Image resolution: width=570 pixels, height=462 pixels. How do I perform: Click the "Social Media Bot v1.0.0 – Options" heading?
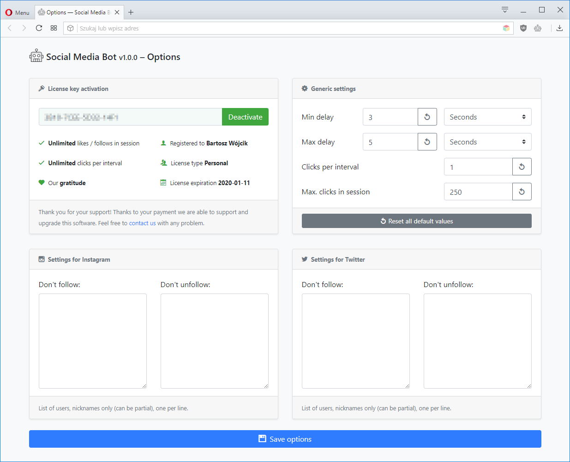[113, 57]
